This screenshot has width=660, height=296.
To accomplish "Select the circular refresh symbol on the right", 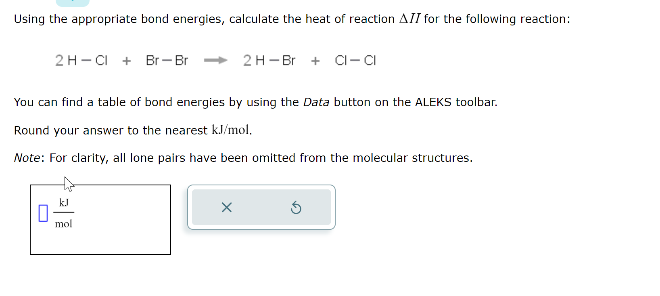I will (x=296, y=208).
